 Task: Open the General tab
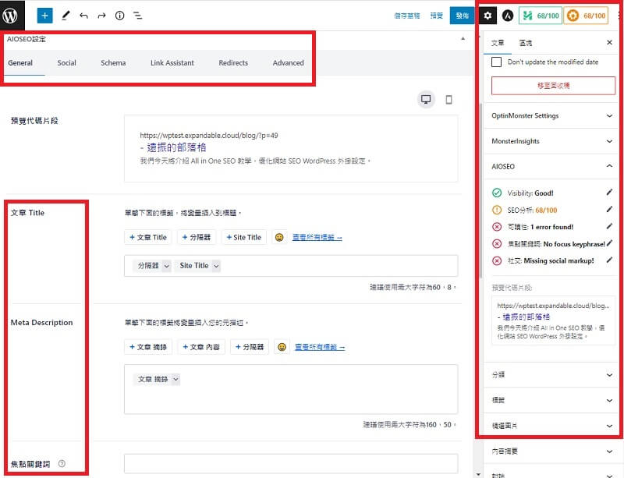point(20,63)
